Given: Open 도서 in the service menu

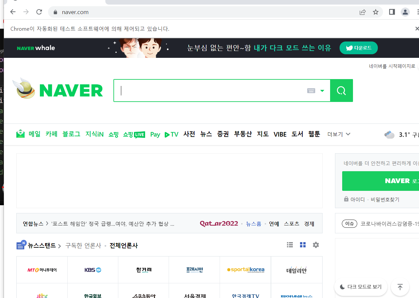Looking at the screenshot, I should [x=297, y=134].
